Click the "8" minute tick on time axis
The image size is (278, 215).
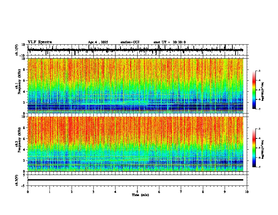pos(203,192)
